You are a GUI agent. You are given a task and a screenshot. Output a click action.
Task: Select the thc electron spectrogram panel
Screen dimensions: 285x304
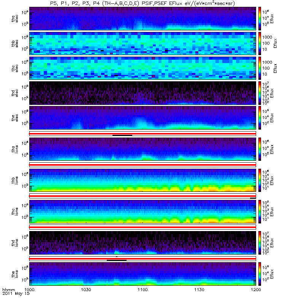tap(143, 68)
